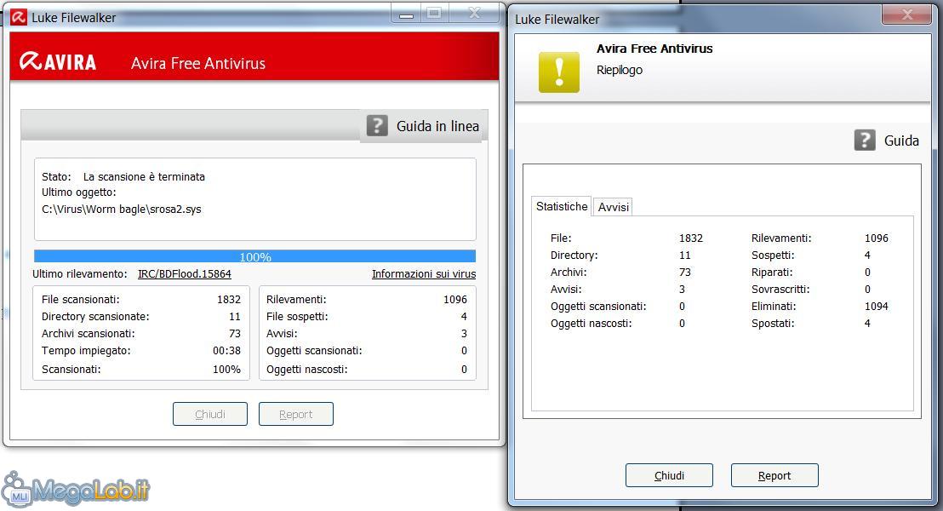Click the Ultimo rilevamento label
943x511 pixels.
[79, 274]
